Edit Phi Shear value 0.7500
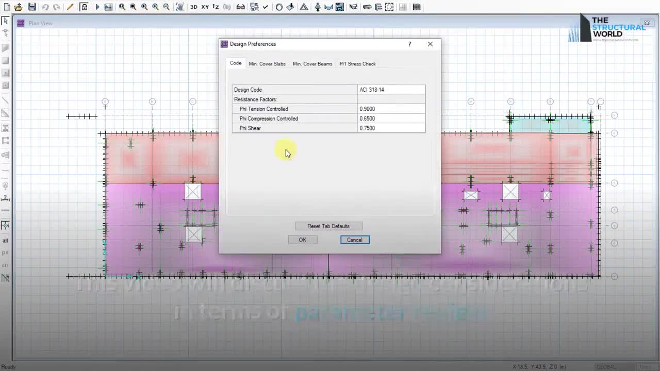This screenshot has width=660, height=371. point(391,128)
